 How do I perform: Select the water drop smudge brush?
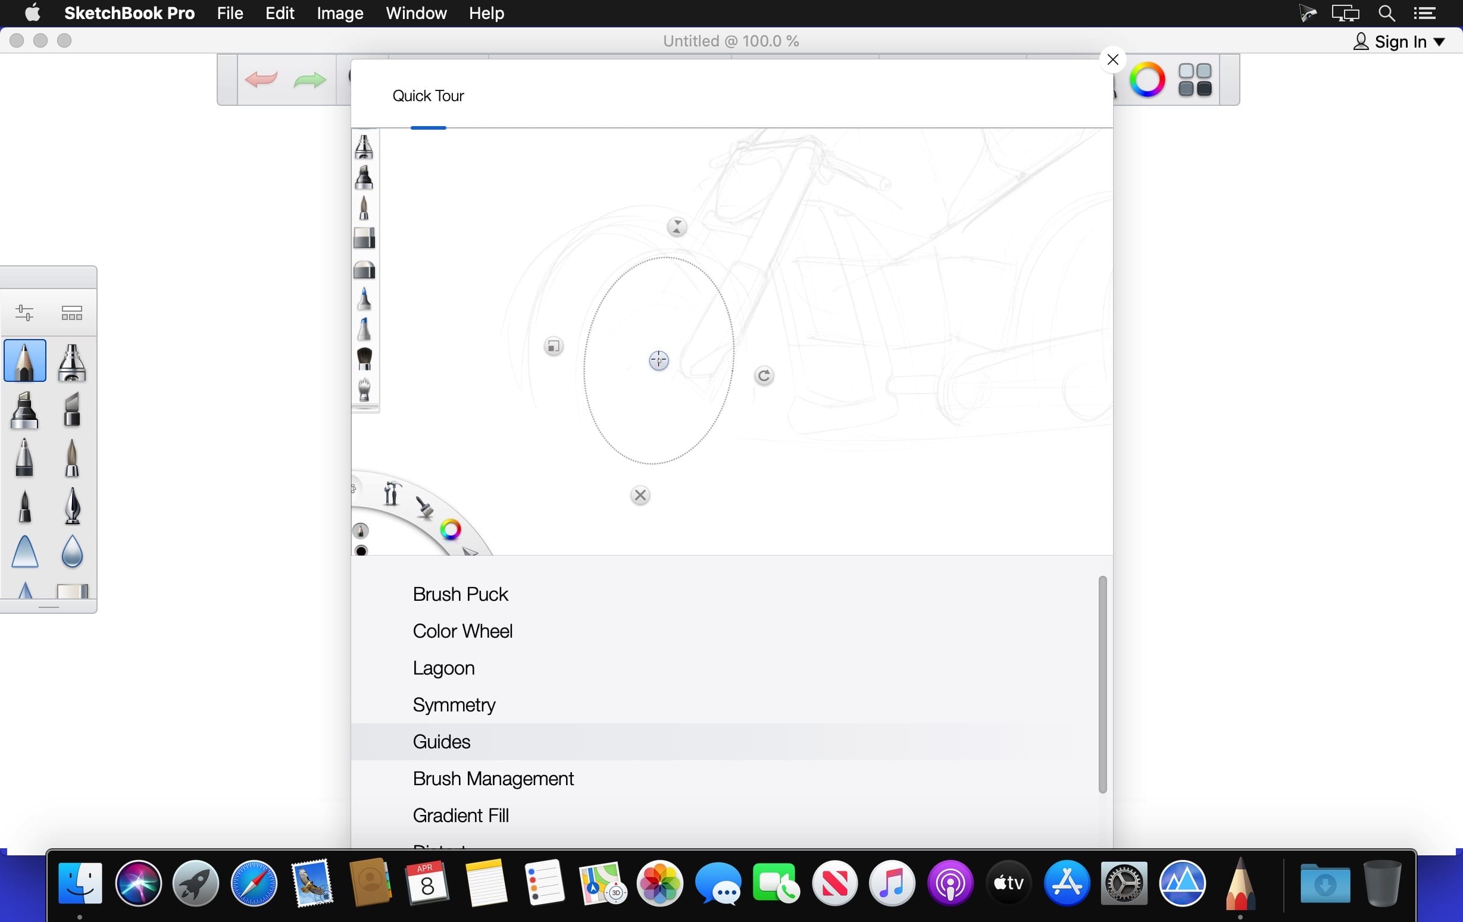(x=71, y=551)
